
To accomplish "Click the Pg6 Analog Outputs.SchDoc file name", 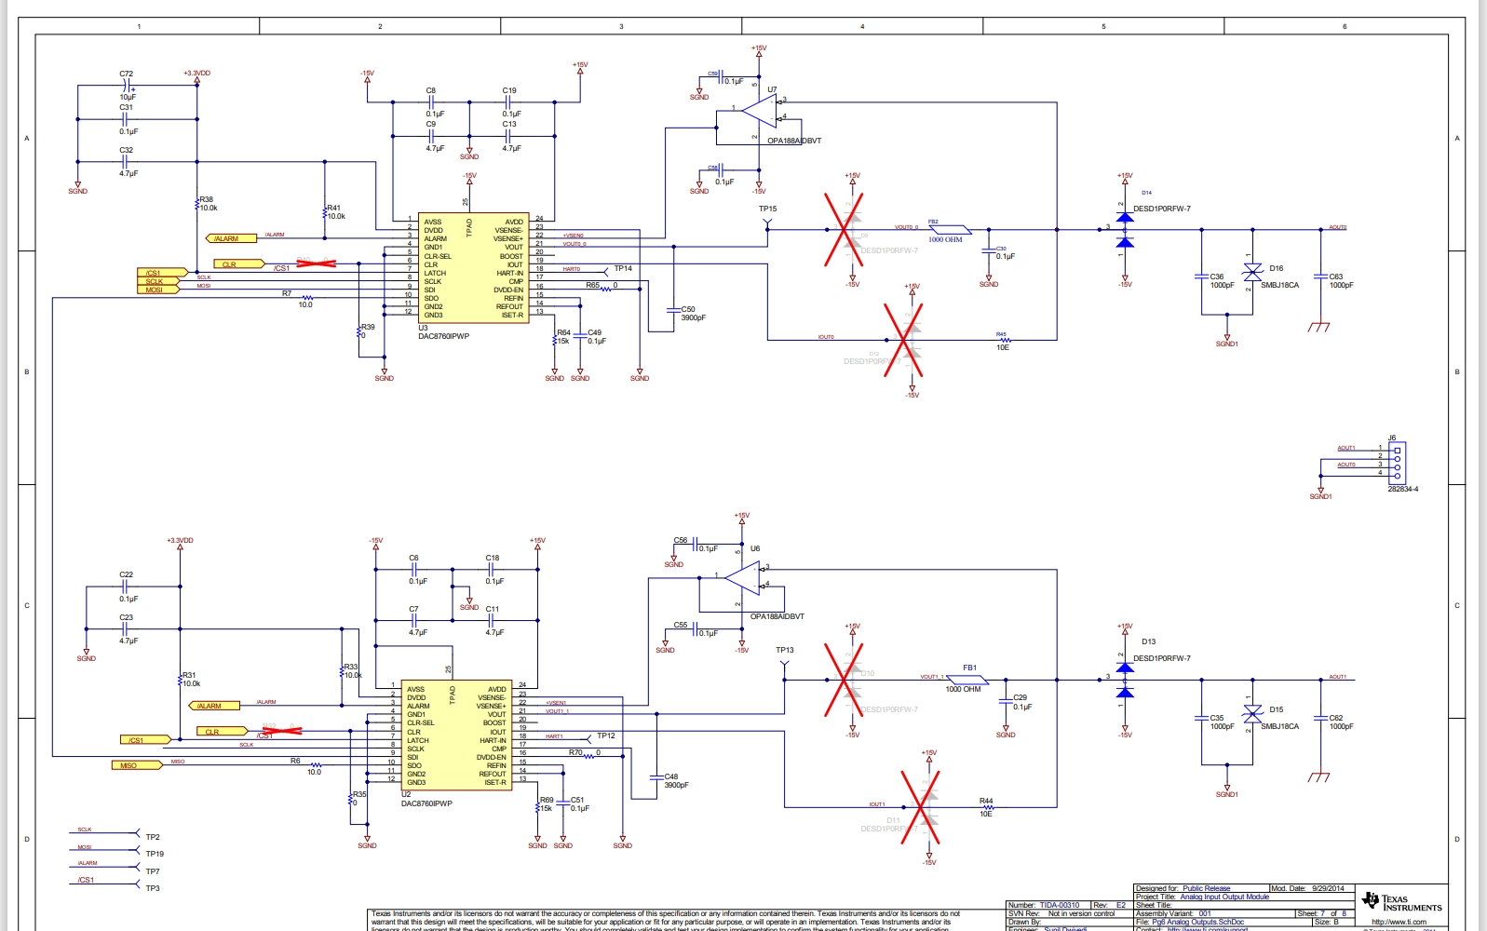I will [x=1197, y=922].
